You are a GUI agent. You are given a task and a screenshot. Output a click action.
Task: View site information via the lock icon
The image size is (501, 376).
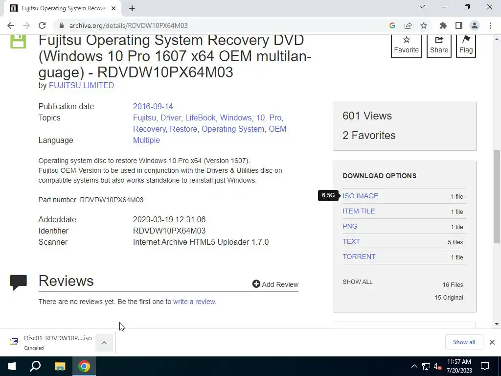click(x=61, y=25)
